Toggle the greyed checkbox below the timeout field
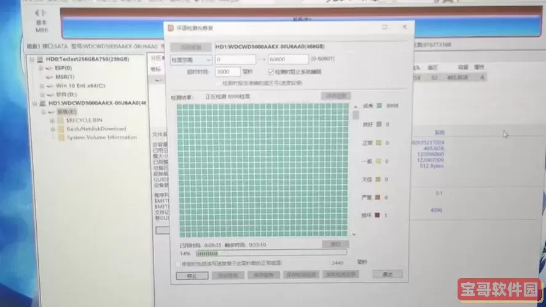This screenshot has height=307, width=546. (219, 83)
